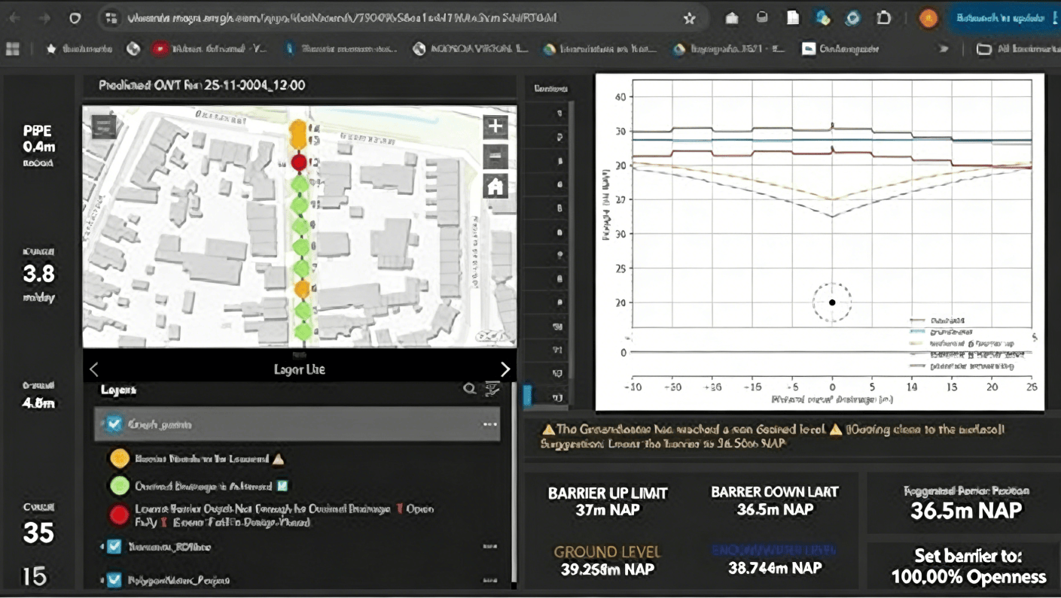The image size is (1061, 598).
Task: Open the map's hamburger menu icon
Action: tap(103, 126)
